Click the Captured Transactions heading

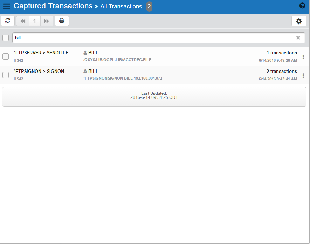(53, 6)
